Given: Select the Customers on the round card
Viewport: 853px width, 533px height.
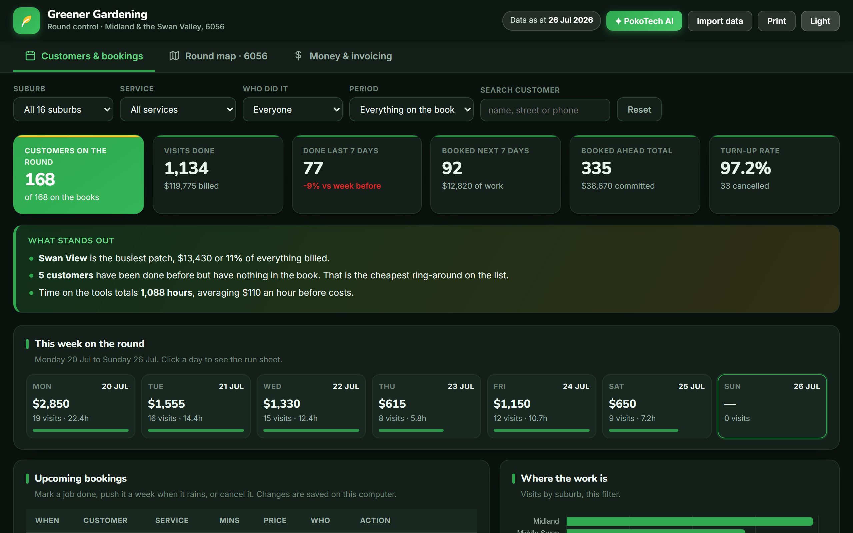Looking at the screenshot, I should (x=79, y=174).
